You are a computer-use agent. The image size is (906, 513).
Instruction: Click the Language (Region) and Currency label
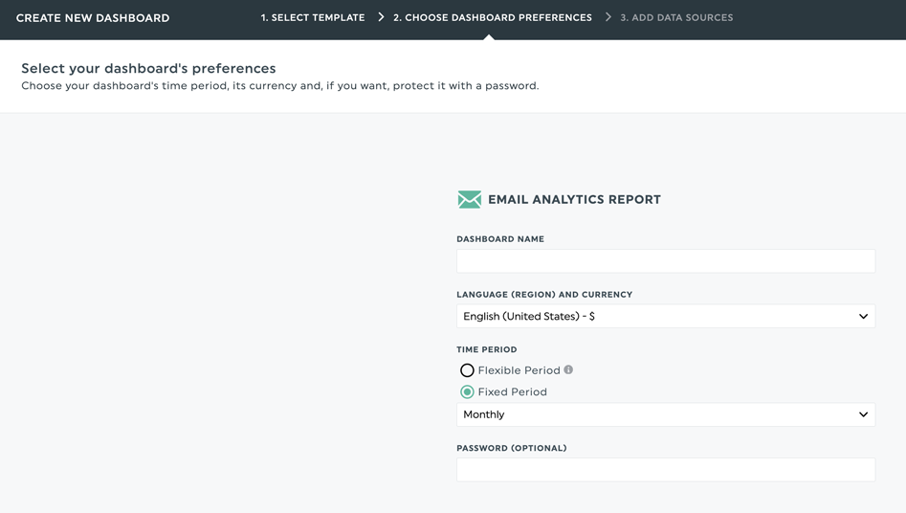point(544,295)
